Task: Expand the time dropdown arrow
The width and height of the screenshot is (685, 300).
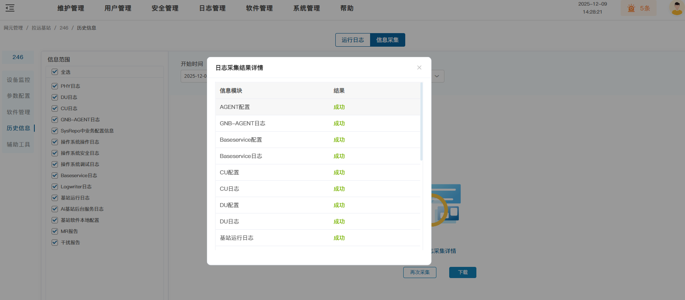Action: [x=437, y=76]
